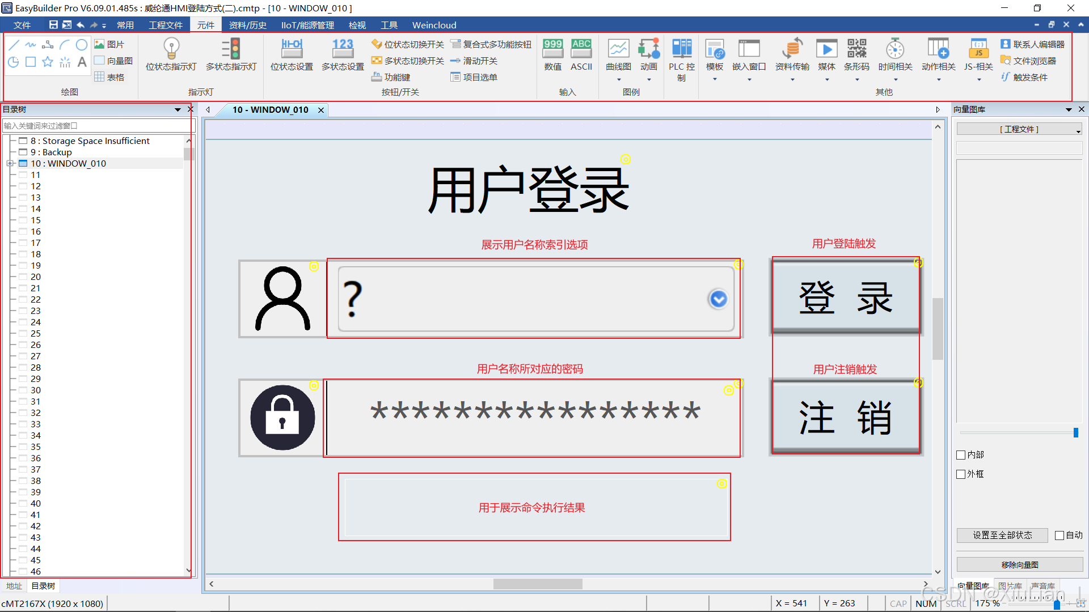1089x612 pixels.
Task: Click the window filter keyword field
Action: (96, 126)
